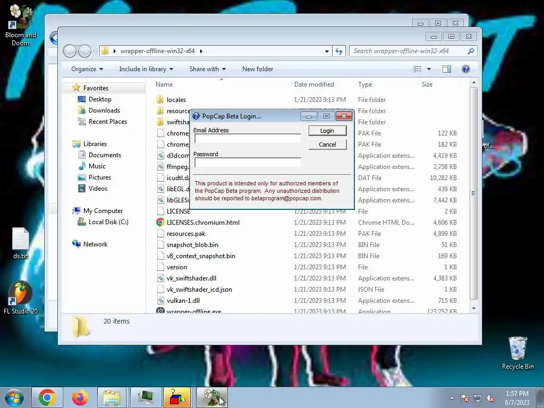Open the view options dropdown arrow
544x408 pixels.
(429, 69)
